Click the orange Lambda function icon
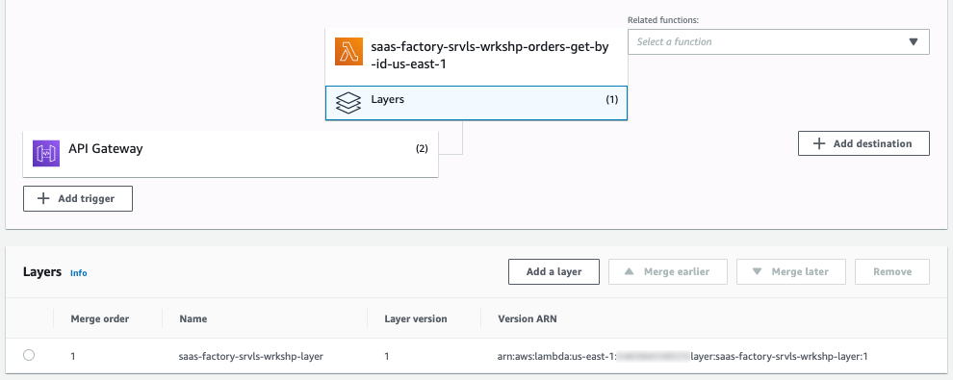This screenshot has height=380, width=953. click(x=348, y=52)
